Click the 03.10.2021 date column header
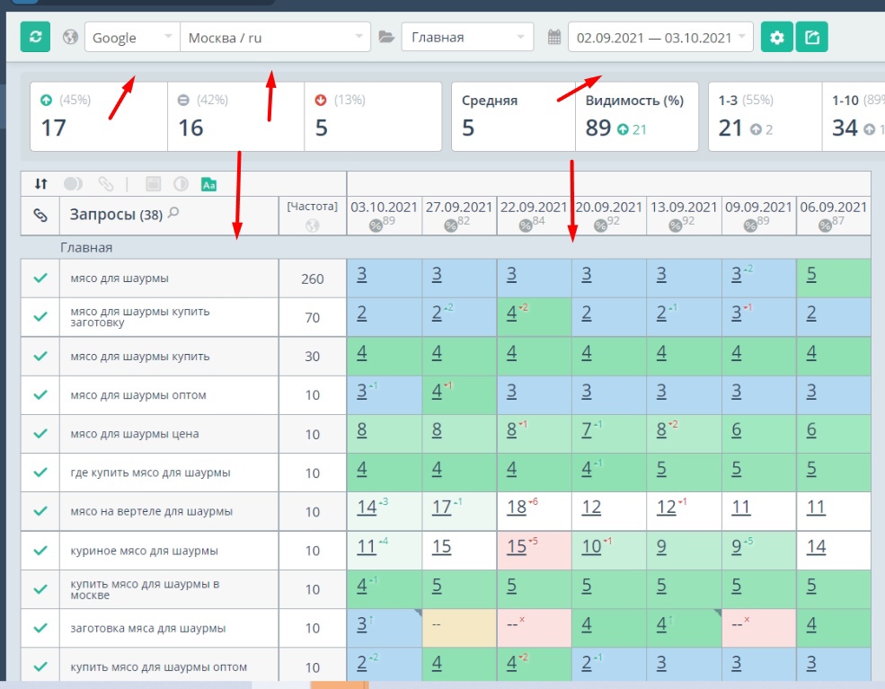 tap(384, 215)
